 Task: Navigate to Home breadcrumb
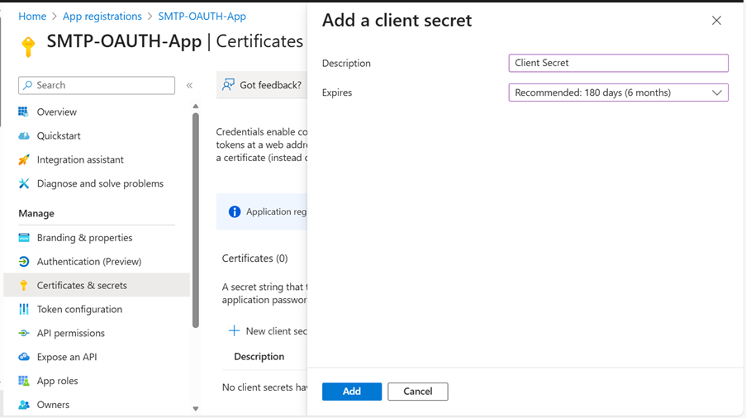click(32, 17)
